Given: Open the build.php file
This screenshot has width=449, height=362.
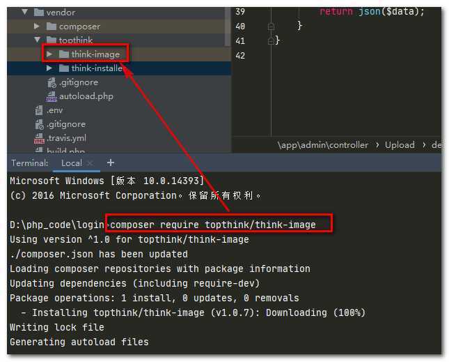Looking at the screenshot, I should click(65, 150).
